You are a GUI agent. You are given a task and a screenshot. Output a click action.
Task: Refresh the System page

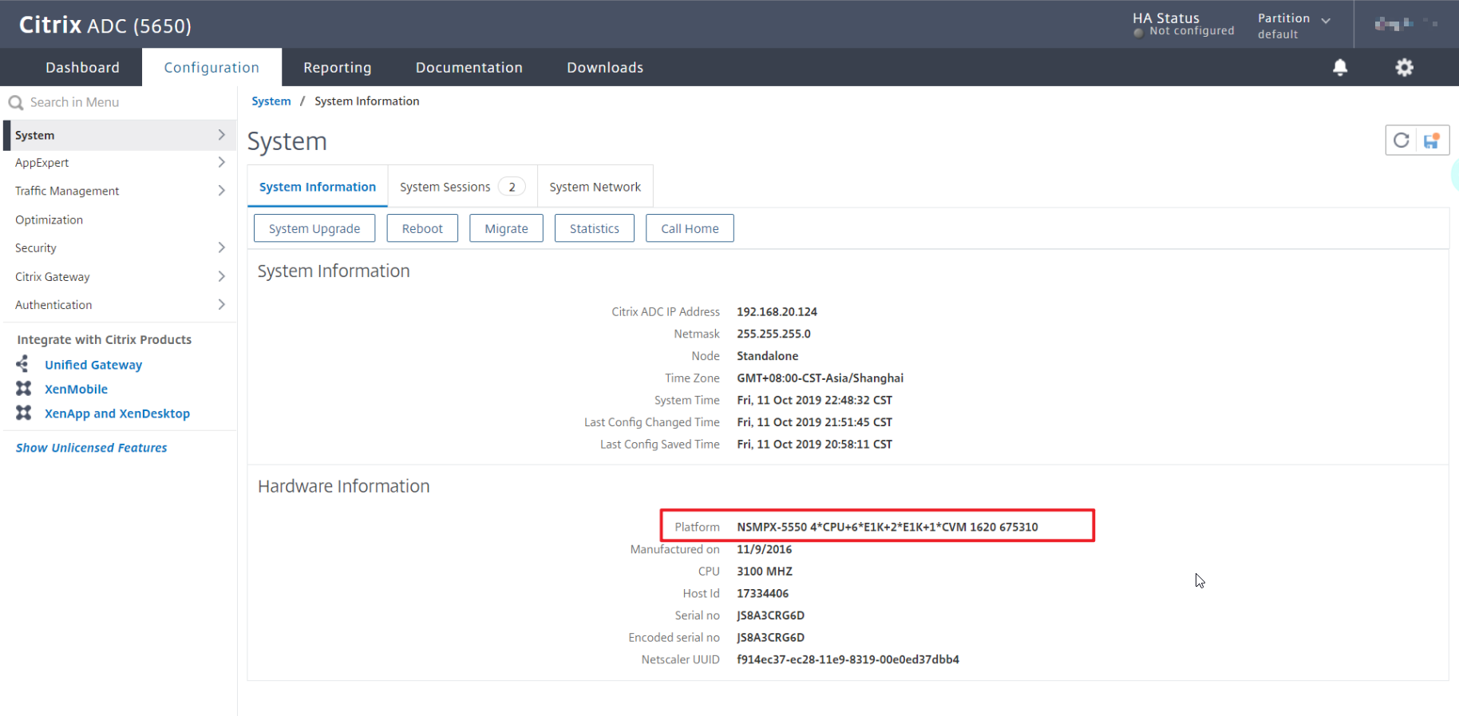point(1401,140)
